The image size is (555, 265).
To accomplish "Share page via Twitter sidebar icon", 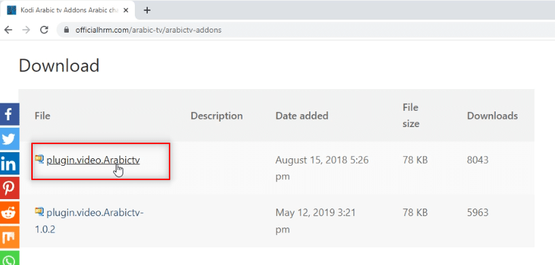I will [10, 139].
